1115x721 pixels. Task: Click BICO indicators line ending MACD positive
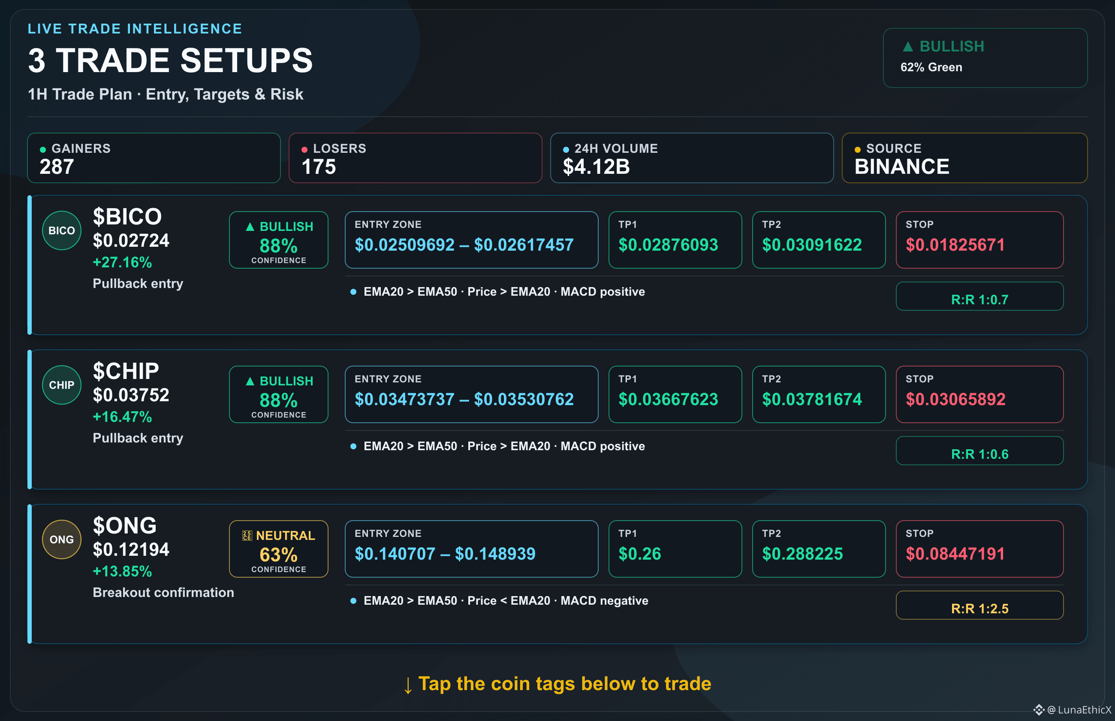(504, 292)
